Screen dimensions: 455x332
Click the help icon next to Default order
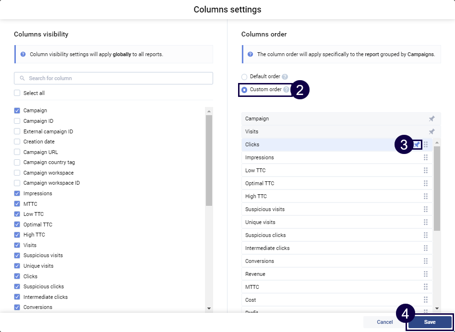pos(285,77)
